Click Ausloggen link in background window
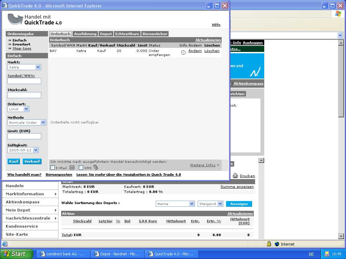The height and width of the screenshot is (259, 346). [x=253, y=42]
